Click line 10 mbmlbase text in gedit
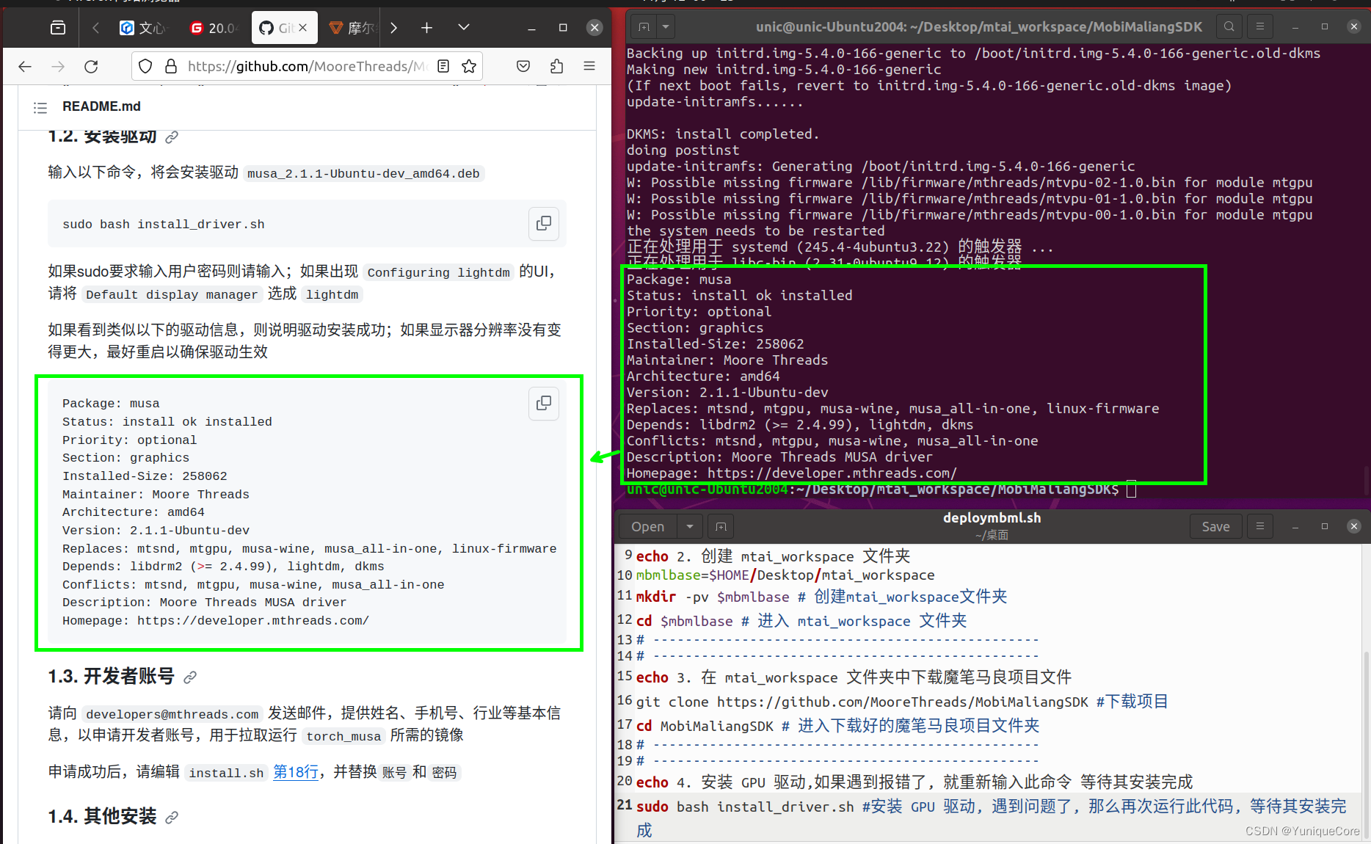 [x=785, y=575]
